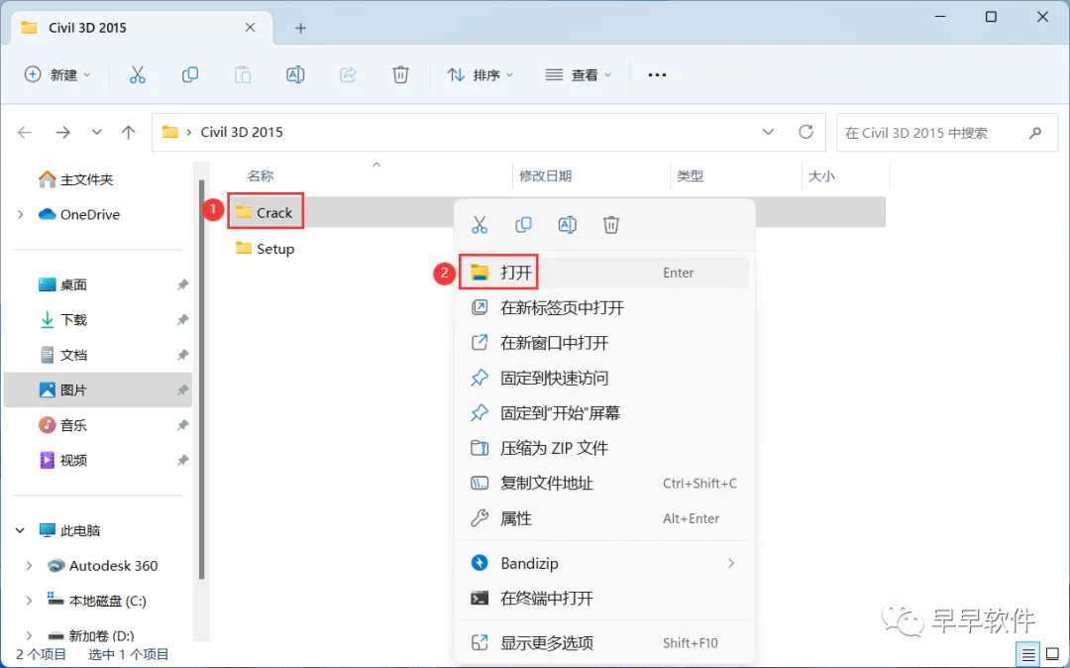
Task: Click the toolbar Rename icon
Action: click(295, 74)
